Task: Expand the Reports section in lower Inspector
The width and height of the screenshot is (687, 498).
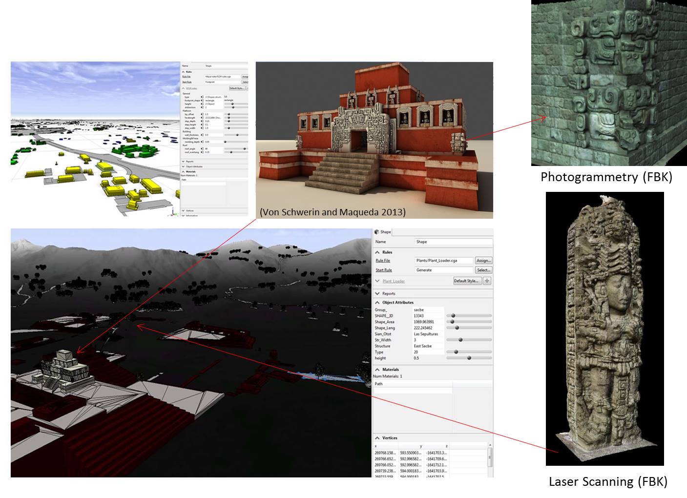Action: [x=377, y=293]
